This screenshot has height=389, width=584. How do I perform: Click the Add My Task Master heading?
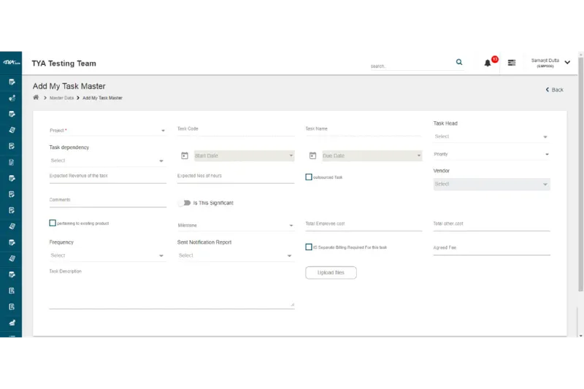click(69, 86)
